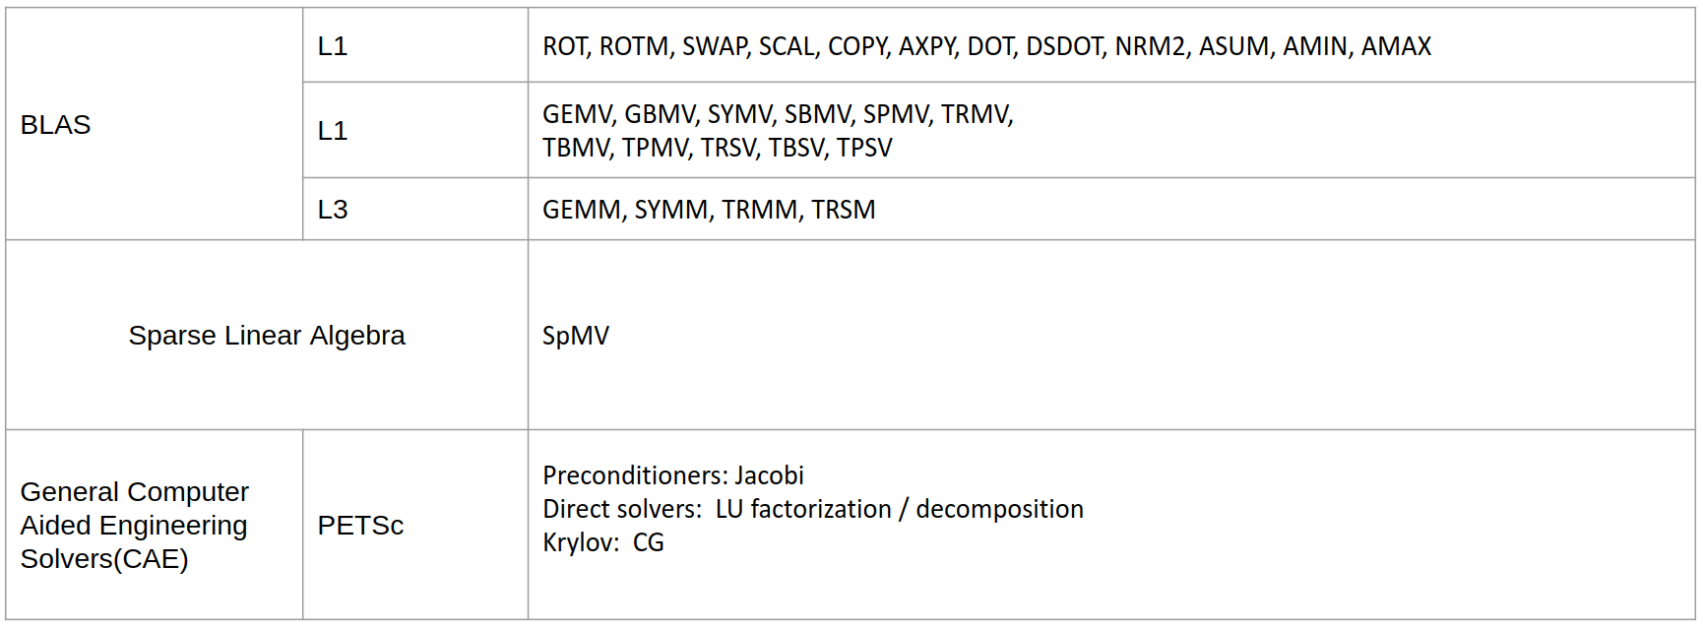This screenshot has width=1703, height=630.
Task: Select the Sparse Linear Algebra cell
Action: 267,336
